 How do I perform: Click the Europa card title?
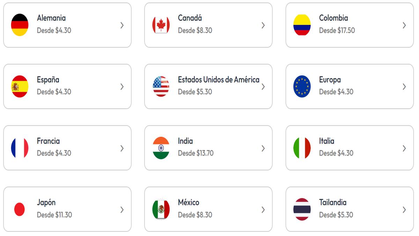click(330, 79)
